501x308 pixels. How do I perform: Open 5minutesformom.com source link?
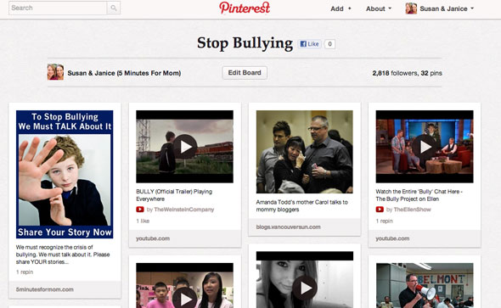(x=45, y=289)
